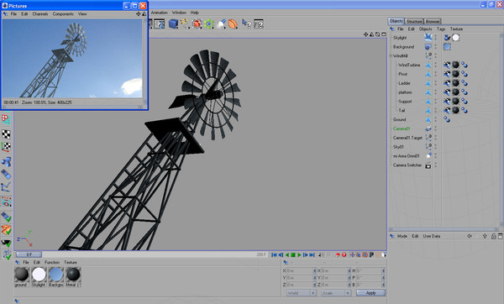Viewport: 504px width, 304px height.
Task: Enable the polygon mode tool
Action: point(6,174)
